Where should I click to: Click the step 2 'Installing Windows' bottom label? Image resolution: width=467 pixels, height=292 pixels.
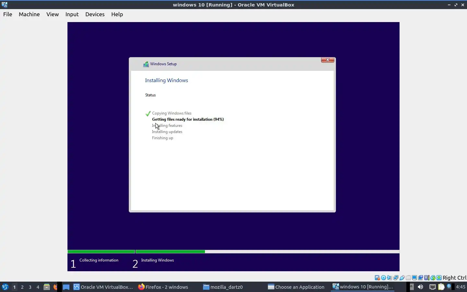[157, 260]
